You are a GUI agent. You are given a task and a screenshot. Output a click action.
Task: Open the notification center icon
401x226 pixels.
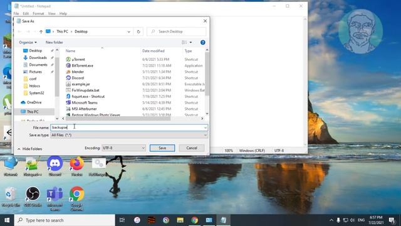(x=392, y=220)
